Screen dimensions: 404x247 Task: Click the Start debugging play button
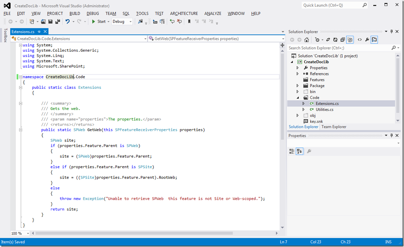[93, 22]
